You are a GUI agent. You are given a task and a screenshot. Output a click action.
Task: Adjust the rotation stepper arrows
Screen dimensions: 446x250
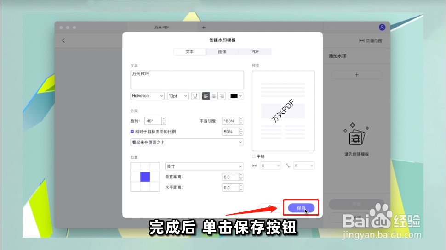[x=164, y=121]
